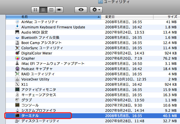Click the AirMac ユーティリティ icon
The height and width of the screenshot is (124, 180).
coord(17,22)
